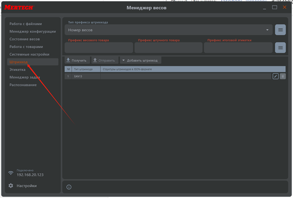Go to Менеджер конфигурации in sidebar

point(33,31)
